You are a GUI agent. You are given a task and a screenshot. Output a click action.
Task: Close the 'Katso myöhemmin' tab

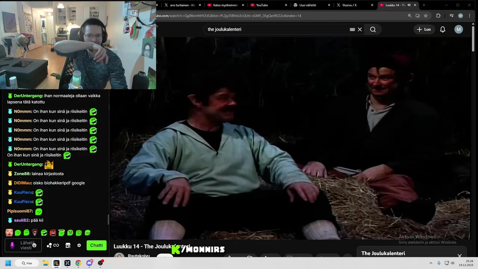click(243, 5)
